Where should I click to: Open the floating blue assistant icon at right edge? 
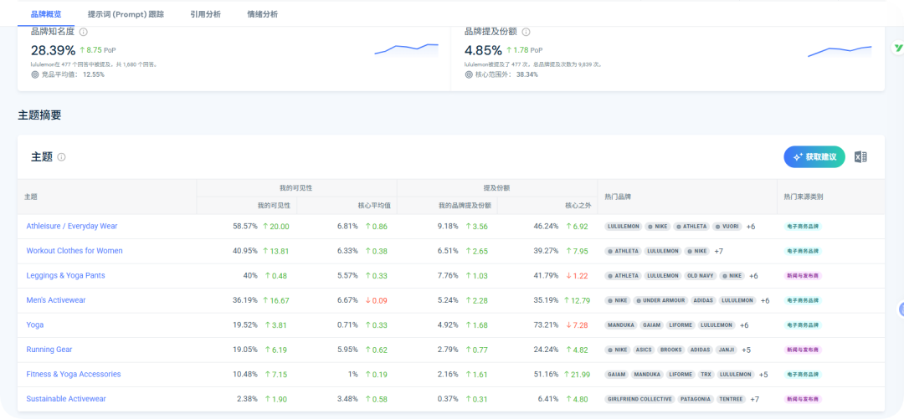[901, 309]
